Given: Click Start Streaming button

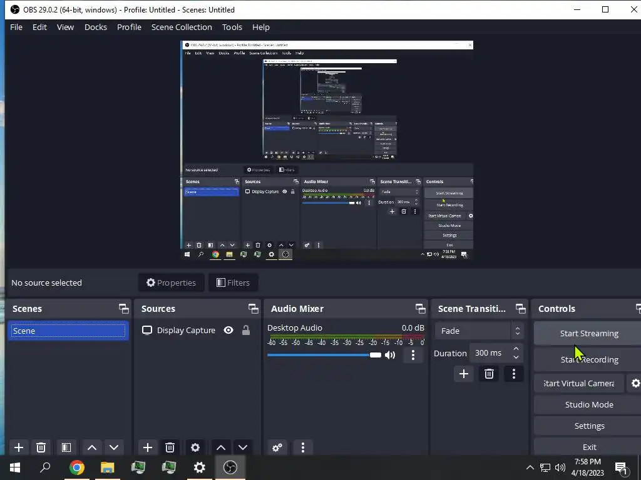Looking at the screenshot, I should 588,334.
